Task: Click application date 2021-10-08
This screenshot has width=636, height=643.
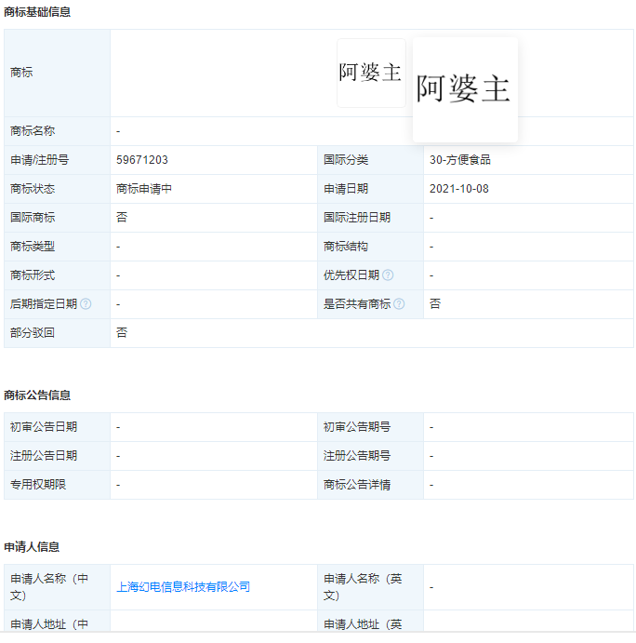Action: [x=459, y=189]
